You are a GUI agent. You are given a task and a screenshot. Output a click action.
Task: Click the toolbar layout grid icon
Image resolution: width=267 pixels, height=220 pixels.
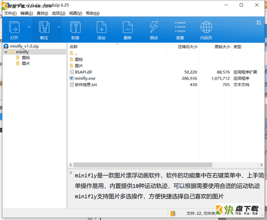click(259, 22)
